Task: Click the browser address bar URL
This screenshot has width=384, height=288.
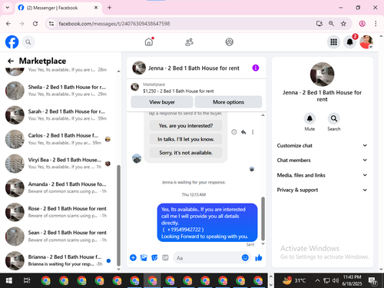Action: click(114, 24)
